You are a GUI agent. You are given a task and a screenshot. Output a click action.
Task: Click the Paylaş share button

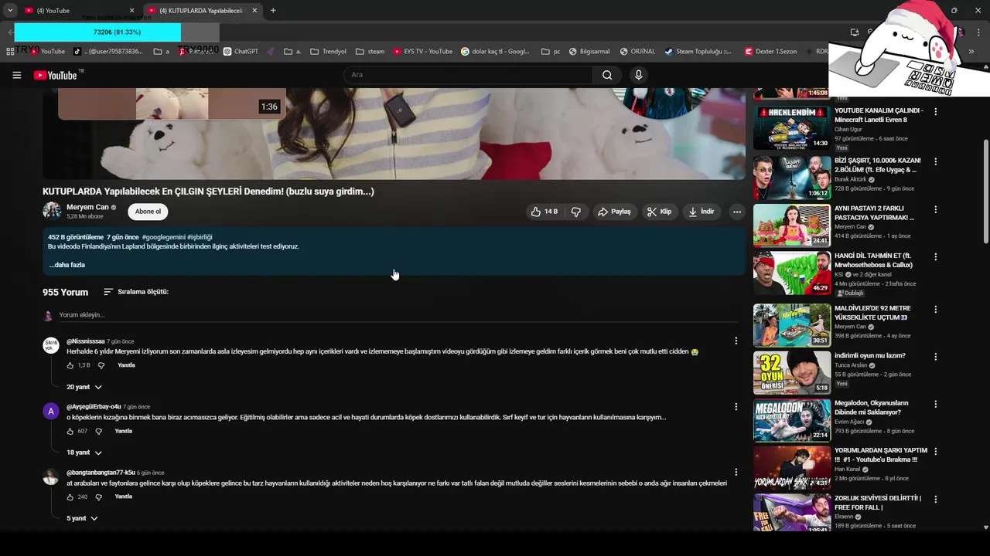tap(614, 212)
